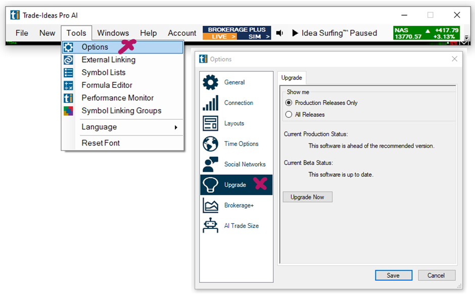Select the Brokerage+ chart icon
The width and height of the screenshot is (475, 296).
(210, 206)
